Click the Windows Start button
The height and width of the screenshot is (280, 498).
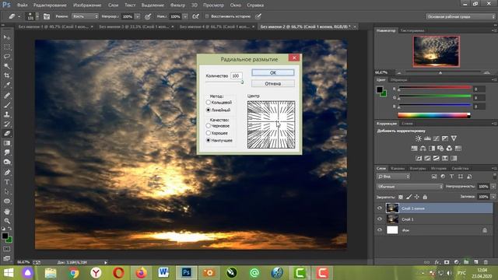click(x=8, y=273)
